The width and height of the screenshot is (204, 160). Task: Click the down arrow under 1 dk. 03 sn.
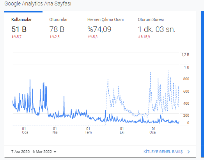coord(139,37)
